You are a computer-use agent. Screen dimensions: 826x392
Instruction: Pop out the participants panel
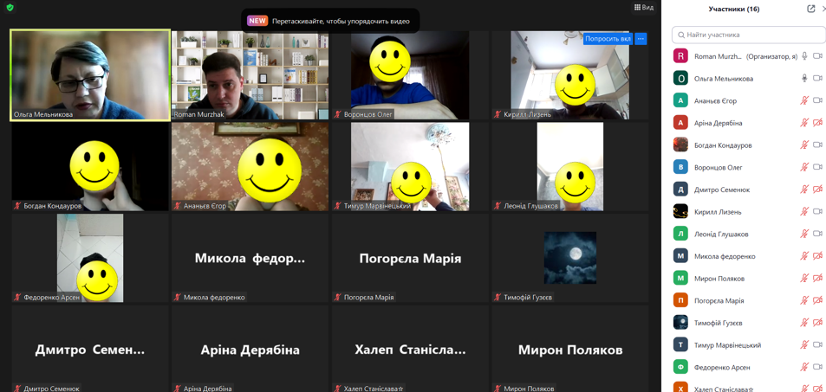[810, 9]
